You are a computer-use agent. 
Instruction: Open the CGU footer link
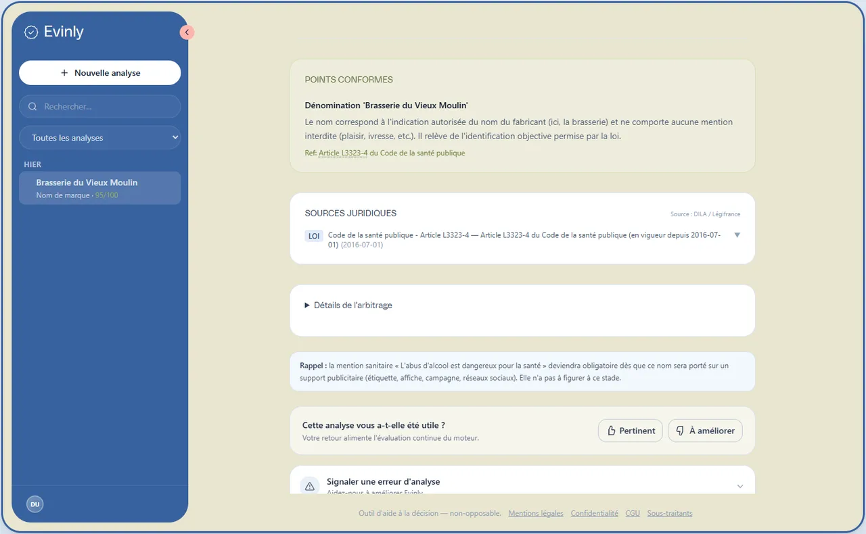coord(633,514)
